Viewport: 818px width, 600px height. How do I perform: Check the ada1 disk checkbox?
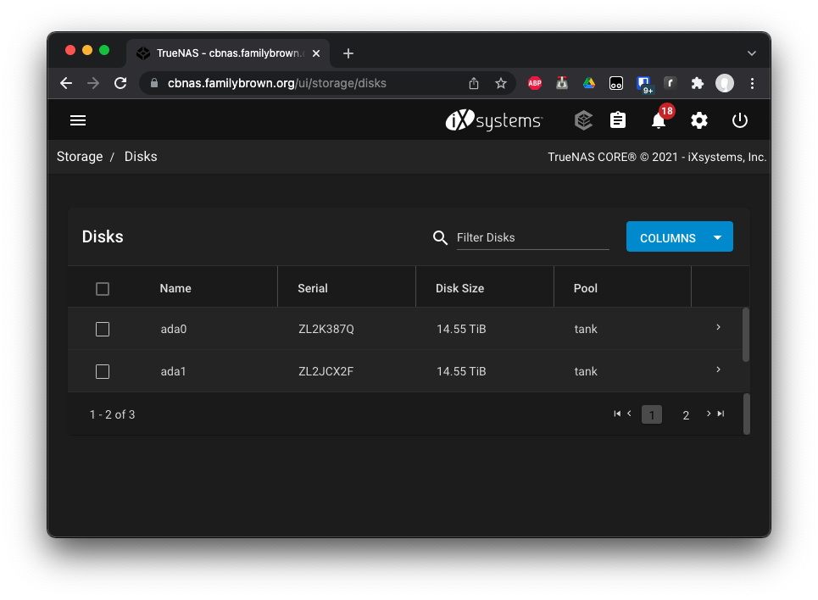[103, 371]
